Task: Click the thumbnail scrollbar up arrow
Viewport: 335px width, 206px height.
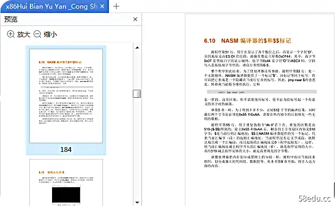Action: (x=137, y=48)
